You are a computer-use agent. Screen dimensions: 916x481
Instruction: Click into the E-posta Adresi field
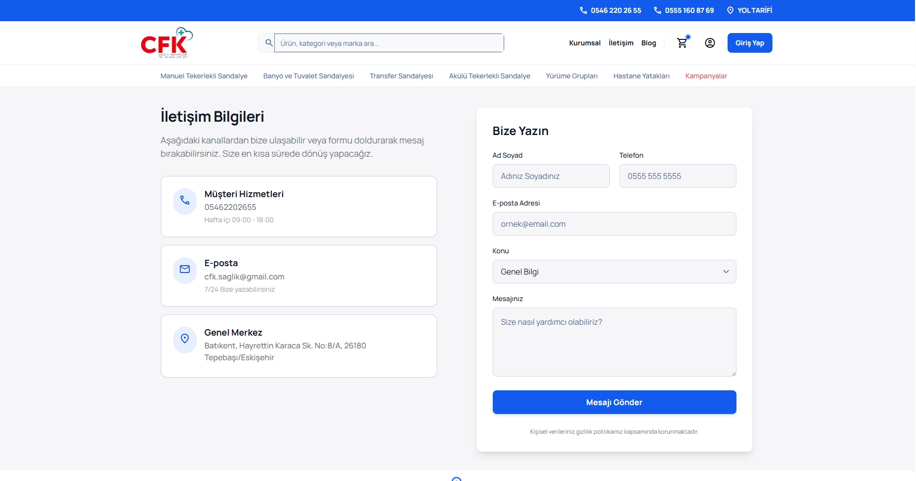click(x=614, y=224)
